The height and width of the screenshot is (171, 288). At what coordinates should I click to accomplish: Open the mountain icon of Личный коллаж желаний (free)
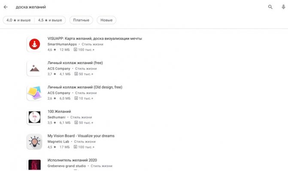pyautogui.click(x=34, y=68)
